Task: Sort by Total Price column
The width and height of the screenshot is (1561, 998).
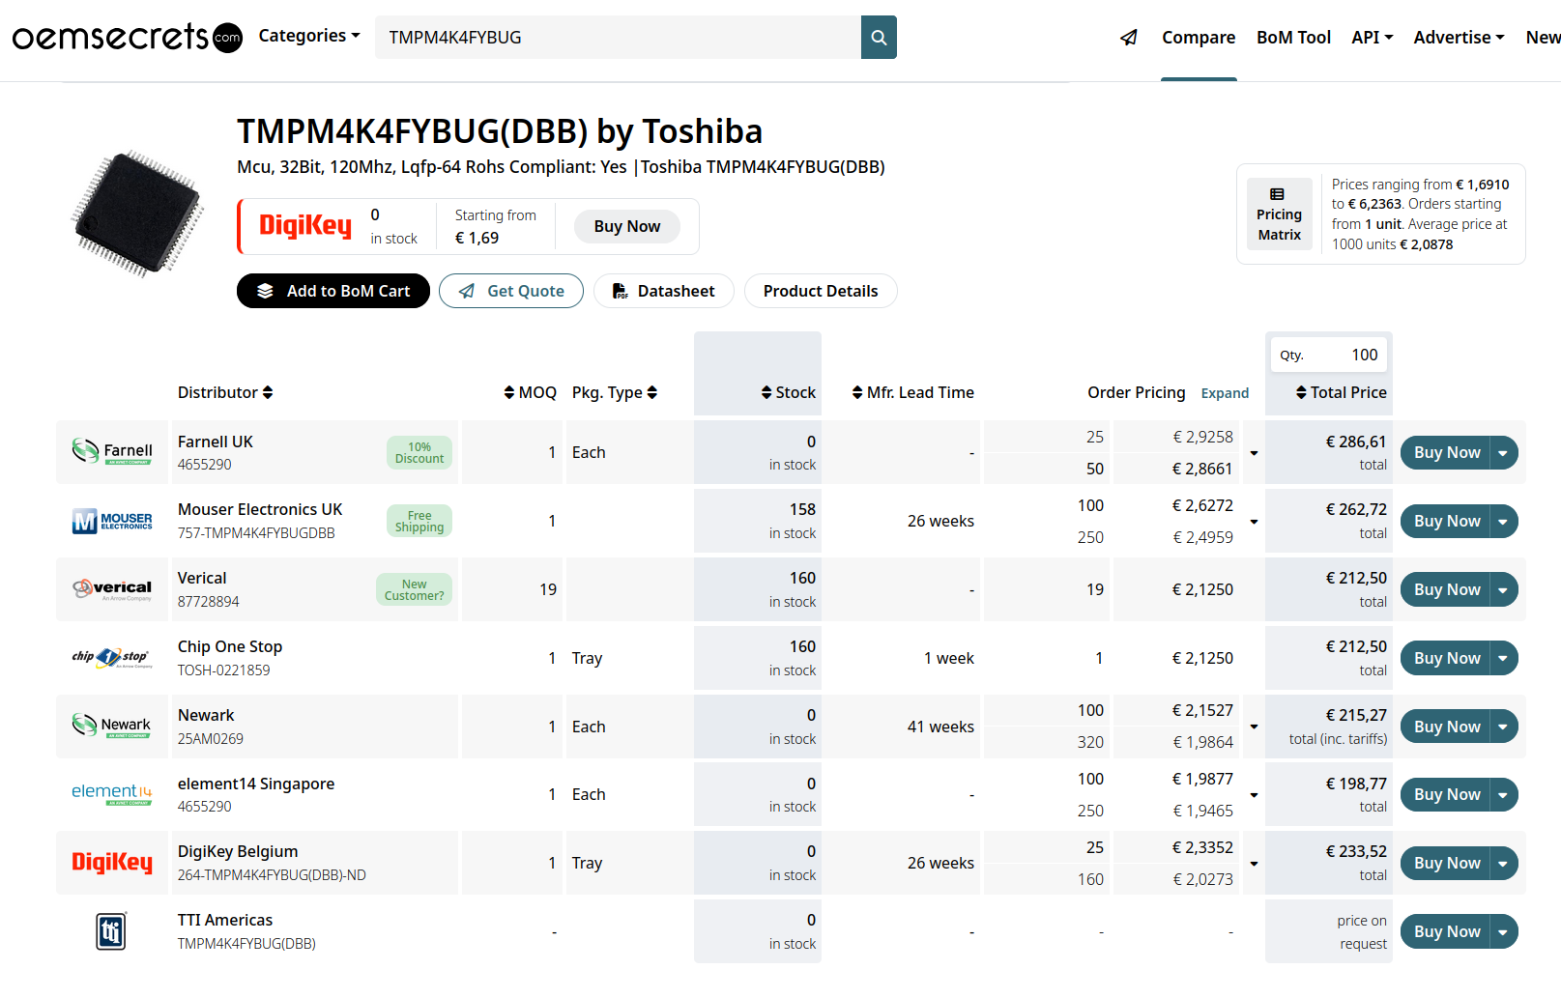Action: click(x=1341, y=392)
